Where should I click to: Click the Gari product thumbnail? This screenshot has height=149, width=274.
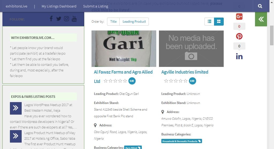pos(124,49)
